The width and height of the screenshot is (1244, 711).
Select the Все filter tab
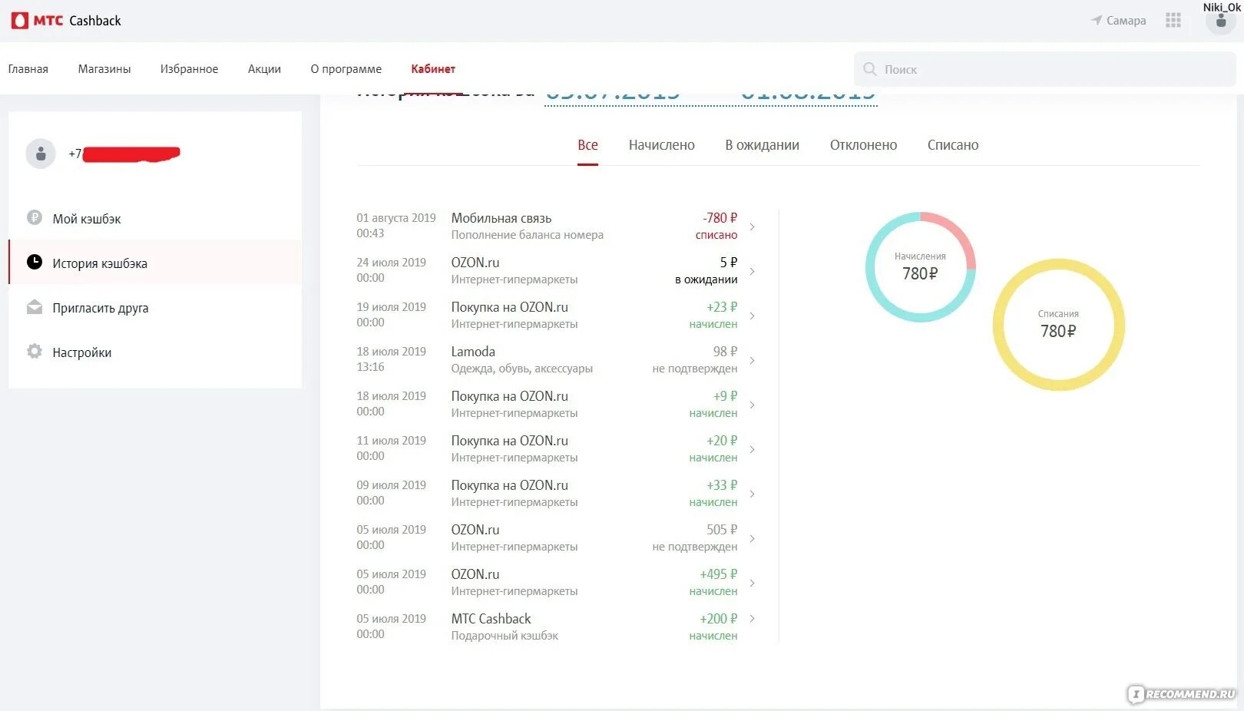tap(587, 145)
